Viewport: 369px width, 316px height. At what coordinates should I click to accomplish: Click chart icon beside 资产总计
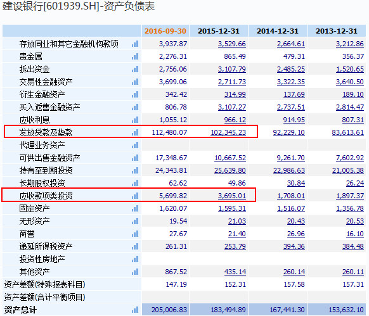click(x=135, y=310)
